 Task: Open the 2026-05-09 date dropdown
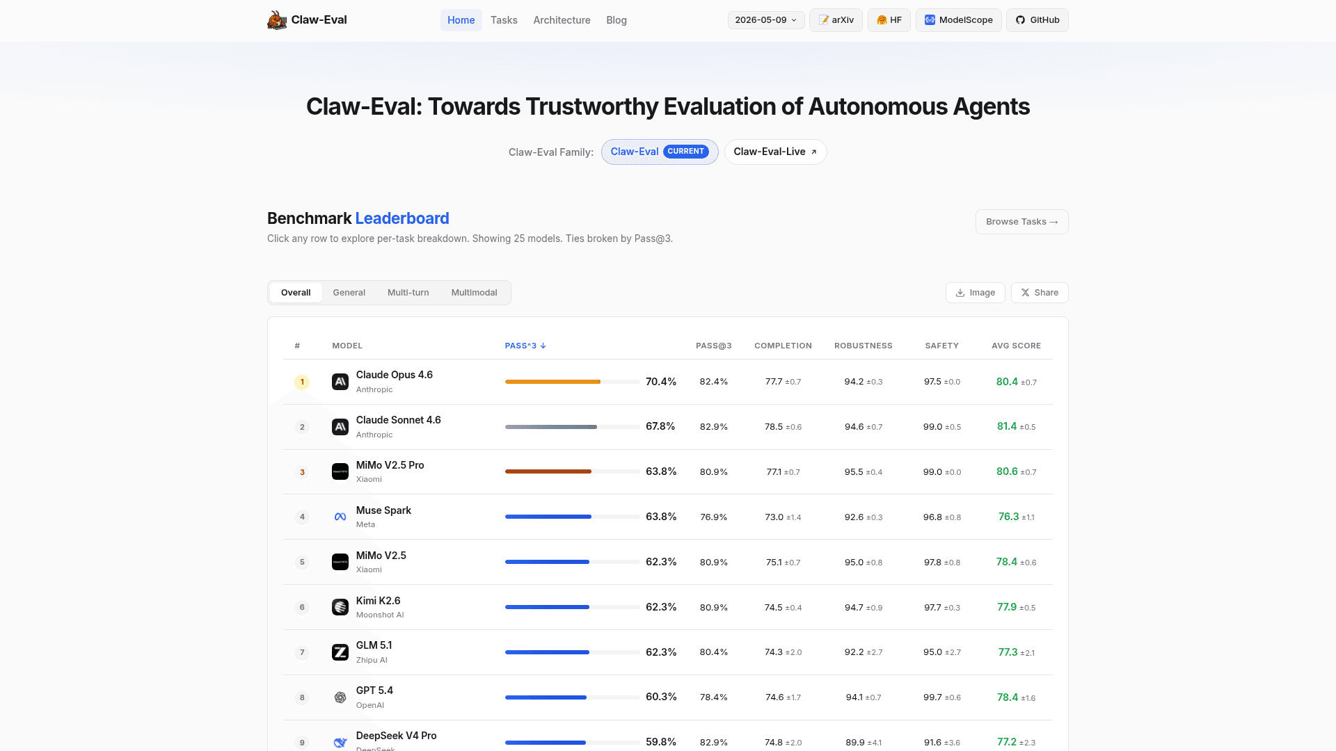[x=766, y=20]
